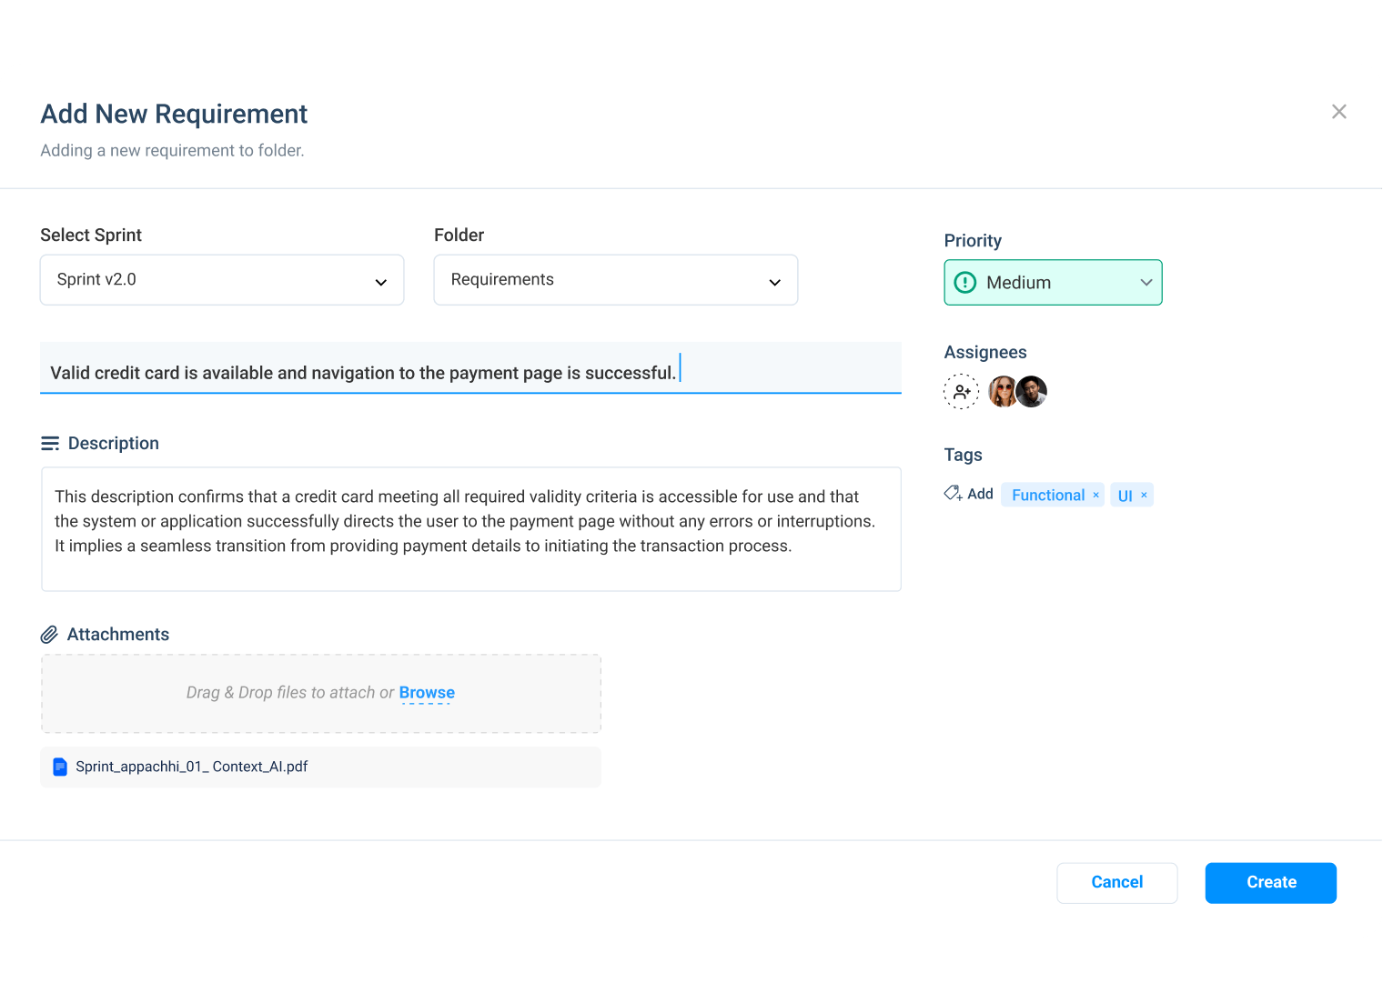Cancel the new requirement dialog
The height and width of the screenshot is (1003, 1383).
click(1116, 882)
